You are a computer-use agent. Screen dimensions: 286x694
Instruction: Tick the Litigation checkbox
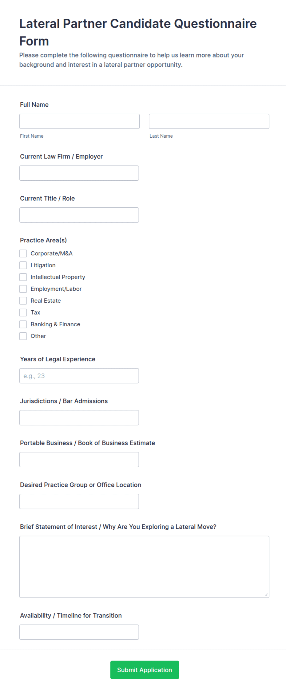click(23, 265)
